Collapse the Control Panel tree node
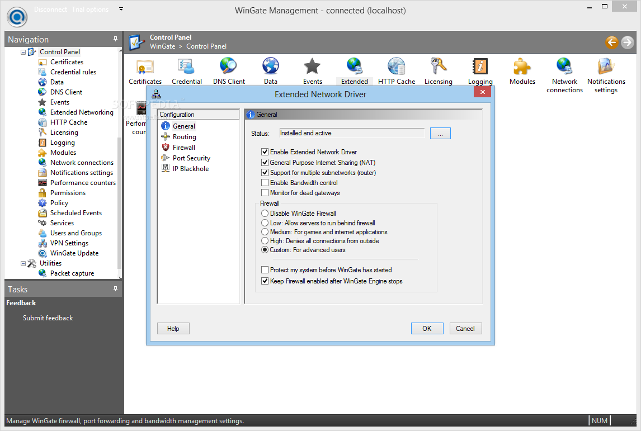The width and height of the screenshot is (641, 431). point(23,53)
